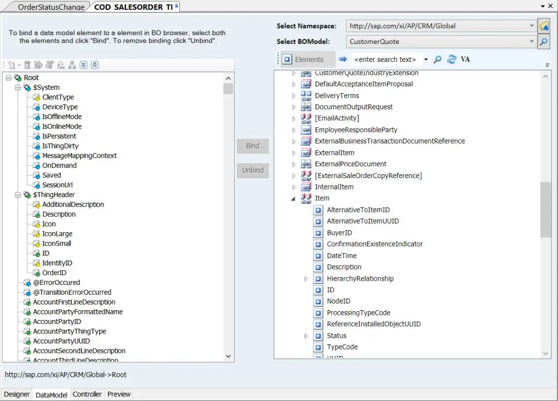This screenshot has width=558, height=401.
Task: Collapse the Root node in the data model tree
Action: tap(9, 77)
